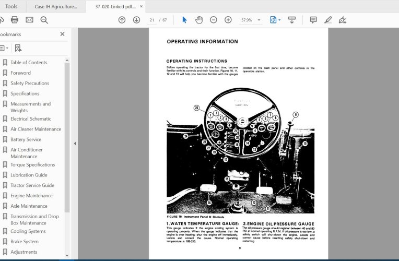Click the bookmark icon beside Engine Maintenance
Screen dimensions: 399x261
[5, 195]
